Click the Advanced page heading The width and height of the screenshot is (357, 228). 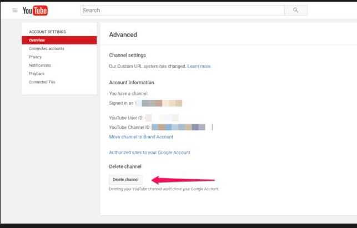[123, 35]
